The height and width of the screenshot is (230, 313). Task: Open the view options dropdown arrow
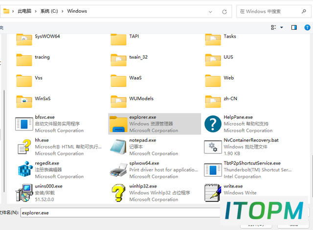[282, 27]
